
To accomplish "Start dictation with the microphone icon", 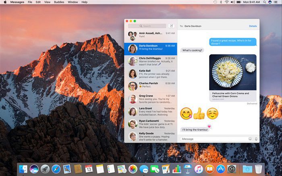I will point(256,139).
